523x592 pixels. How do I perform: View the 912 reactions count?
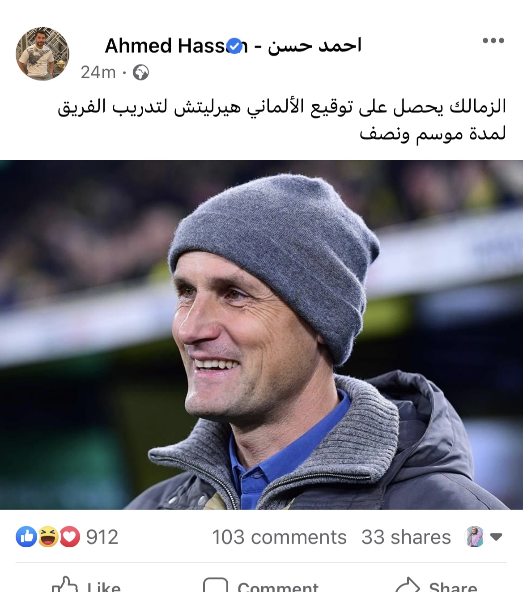click(x=102, y=537)
